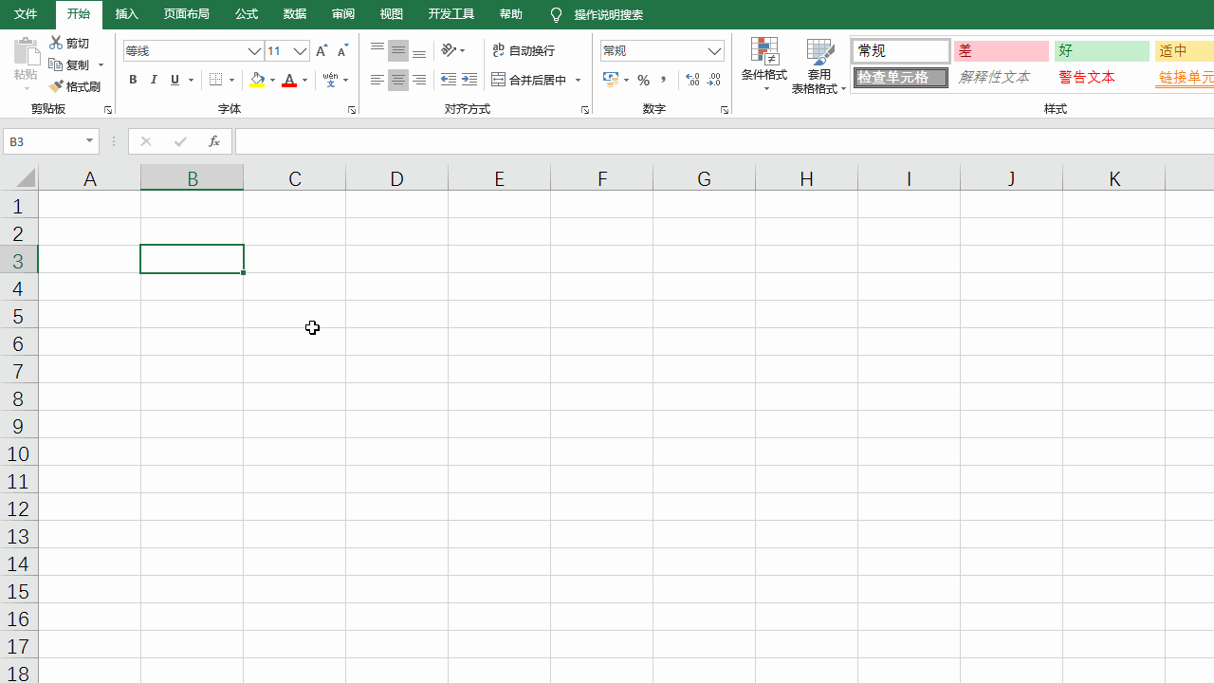This screenshot has width=1214, height=683.
Task: Toggle underline formatting
Action: click(x=175, y=80)
